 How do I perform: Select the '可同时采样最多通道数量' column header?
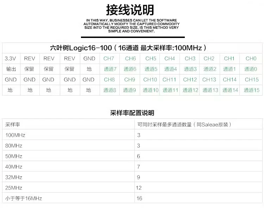[184, 124]
